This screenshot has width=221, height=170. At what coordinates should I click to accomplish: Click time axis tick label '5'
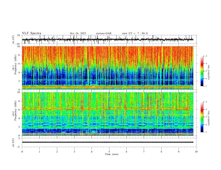pyautogui.click(x=109, y=152)
